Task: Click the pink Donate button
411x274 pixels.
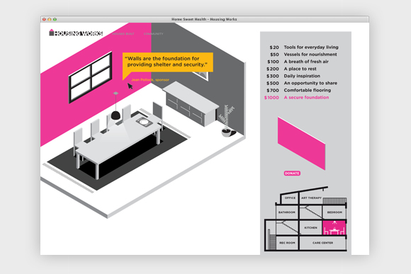Action: 292,173
